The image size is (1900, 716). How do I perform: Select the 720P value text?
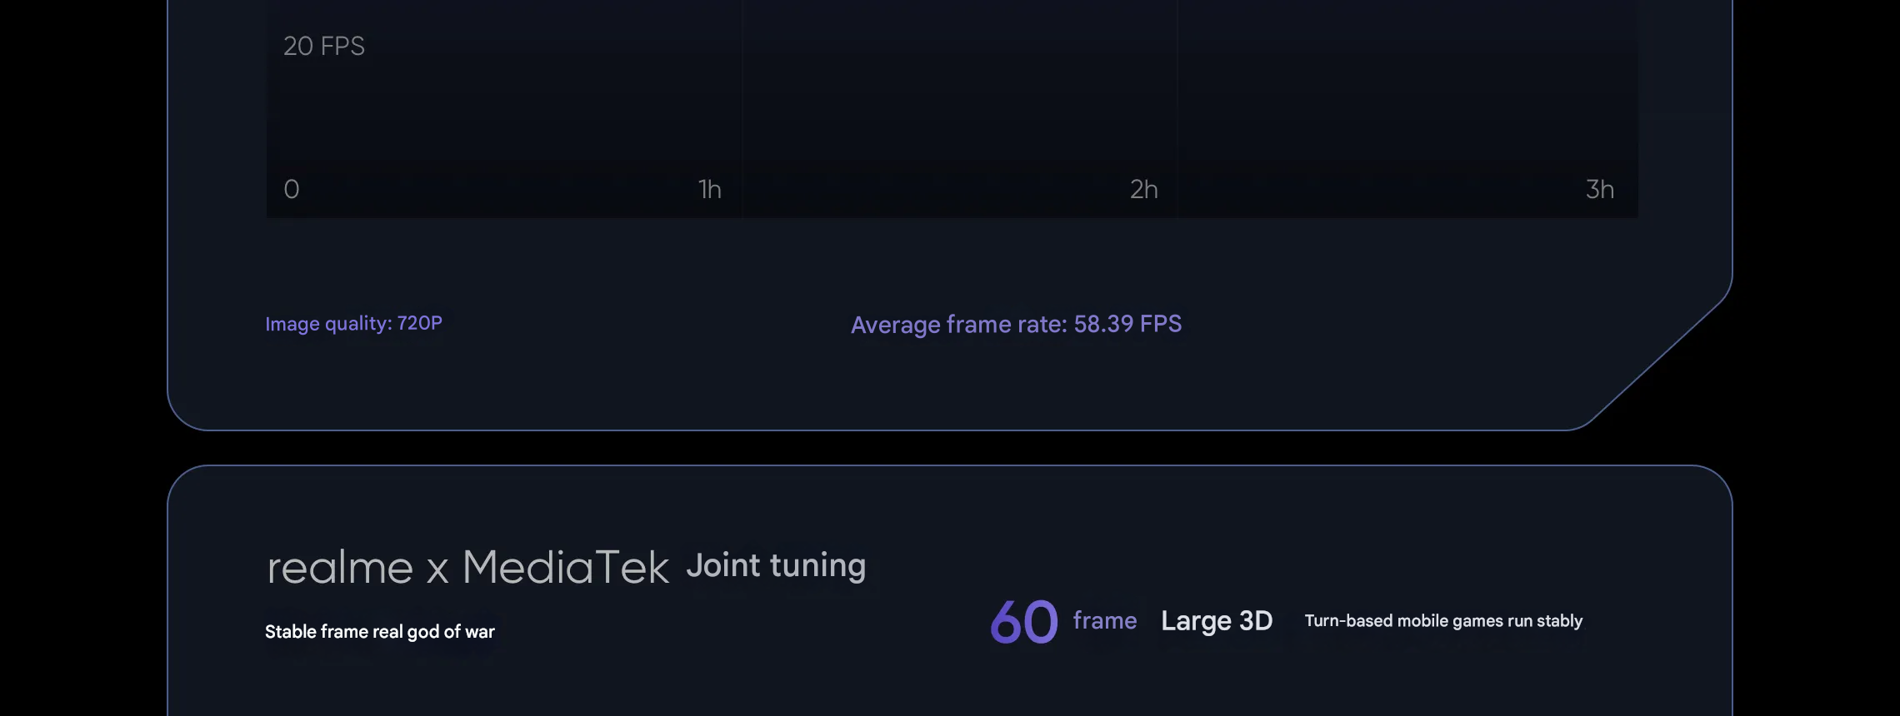[419, 323]
